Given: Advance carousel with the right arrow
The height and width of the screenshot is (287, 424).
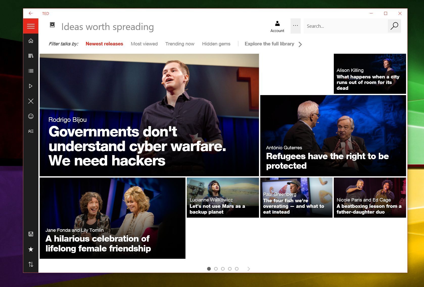Looking at the screenshot, I should click(249, 269).
